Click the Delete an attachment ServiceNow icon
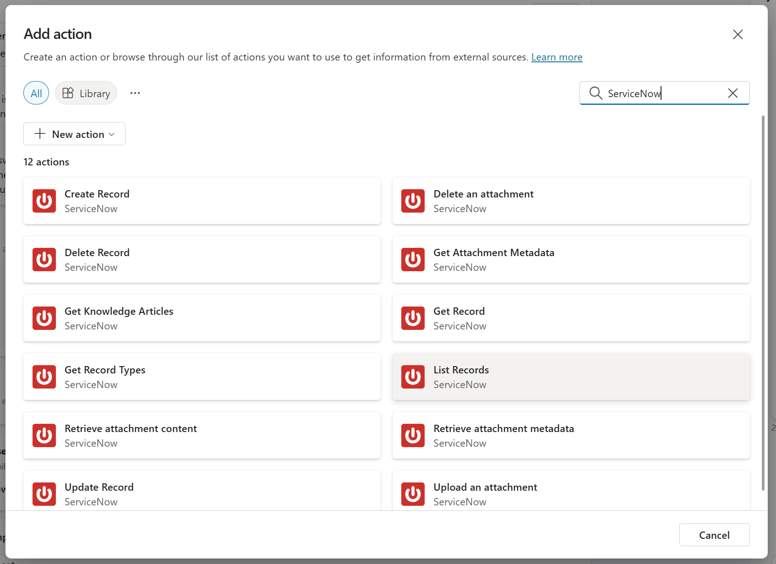The width and height of the screenshot is (776, 564). coord(413,201)
